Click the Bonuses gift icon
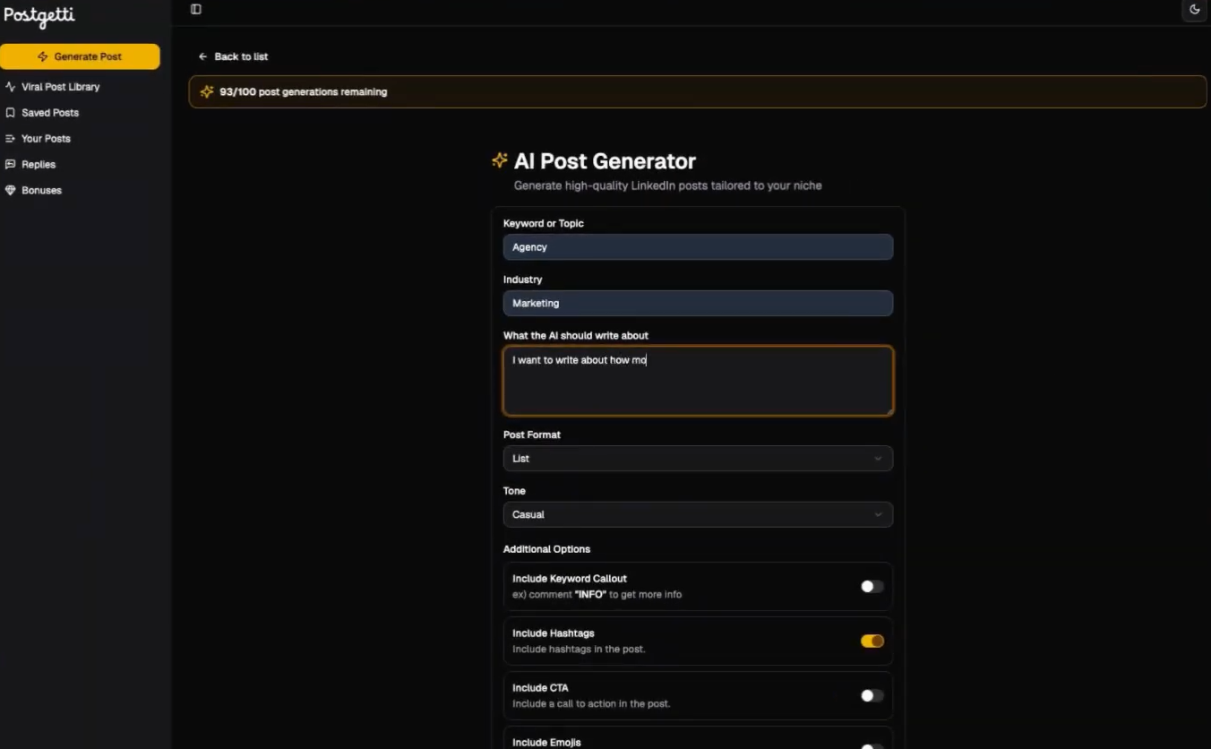1211x749 pixels. 8,190
